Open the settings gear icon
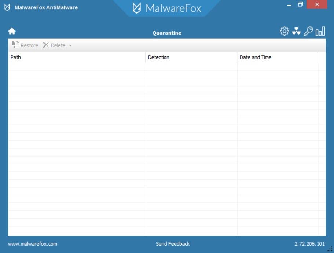Image resolution: width=334 pixels, height=253 pixels. [285, 31]
